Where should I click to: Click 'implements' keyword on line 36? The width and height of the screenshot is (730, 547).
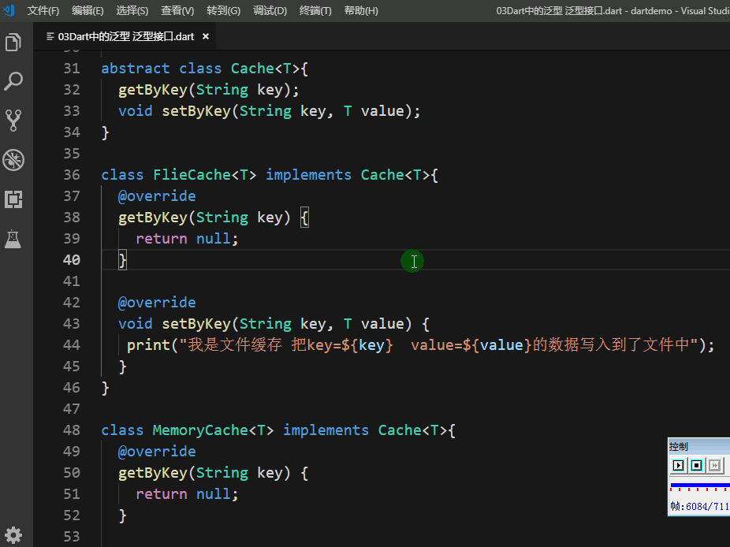308,175
